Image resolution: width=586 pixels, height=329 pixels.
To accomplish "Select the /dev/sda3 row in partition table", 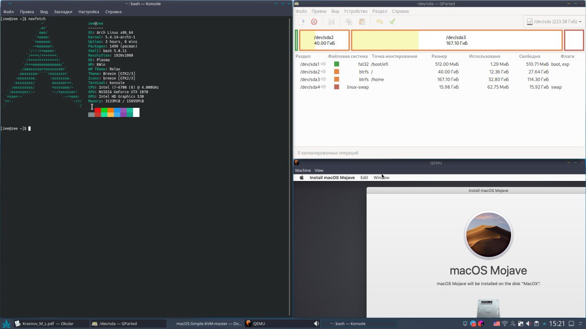I will point(439,80).
